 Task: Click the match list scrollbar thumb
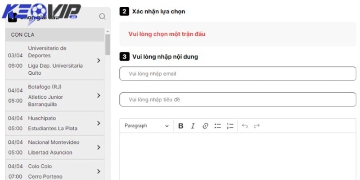coord(108,44)
